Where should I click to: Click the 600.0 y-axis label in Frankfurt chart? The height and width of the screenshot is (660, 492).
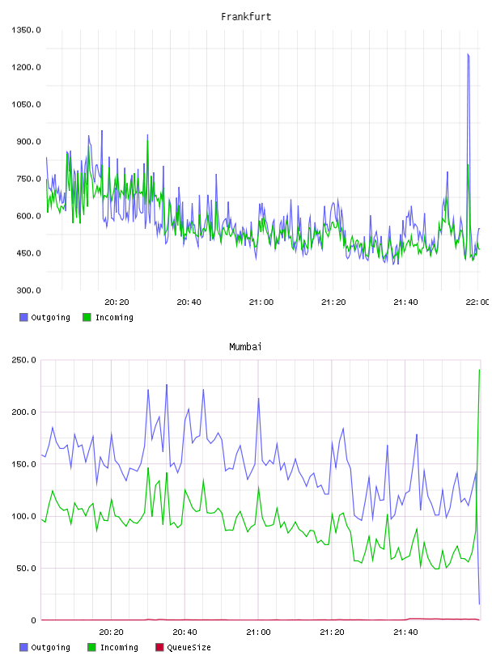click(x=28, y=216)
